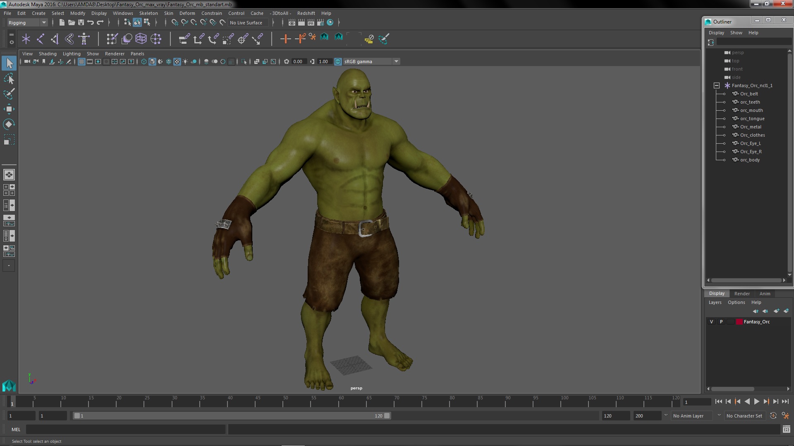794x446 pixels.
Task: Open the Script Editor icon
Action: [x=786, y=429]
